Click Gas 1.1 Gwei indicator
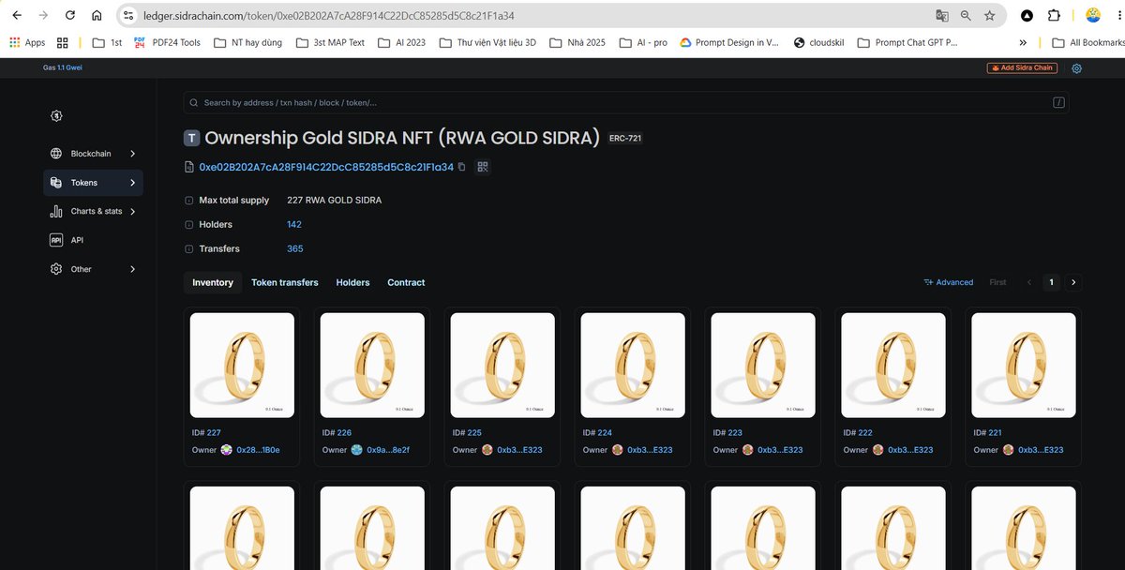 63,67
